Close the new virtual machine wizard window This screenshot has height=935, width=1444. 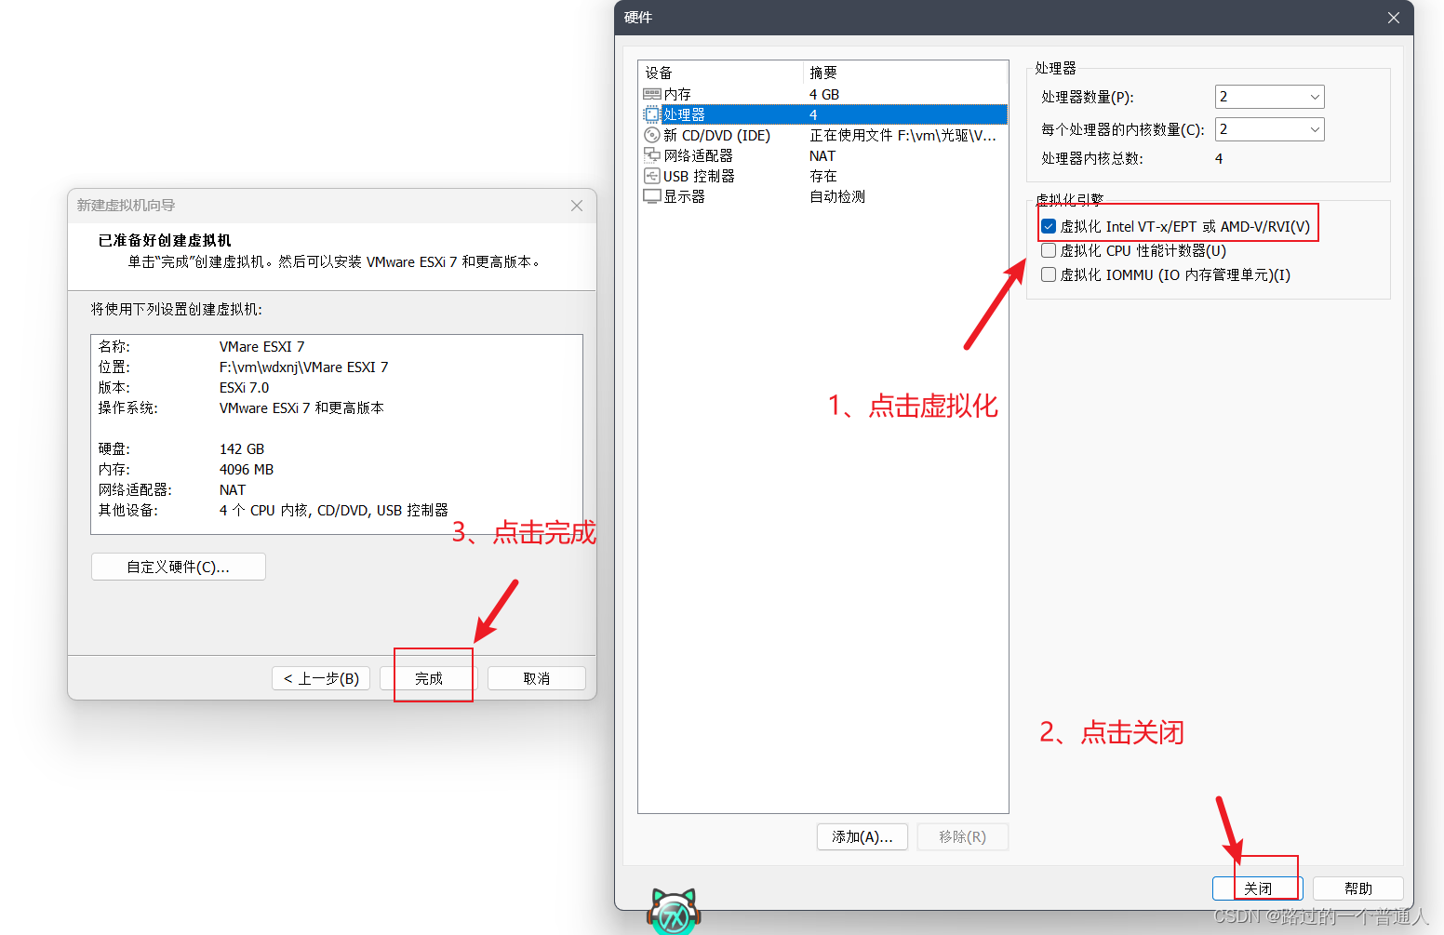[x=577, y=206]
